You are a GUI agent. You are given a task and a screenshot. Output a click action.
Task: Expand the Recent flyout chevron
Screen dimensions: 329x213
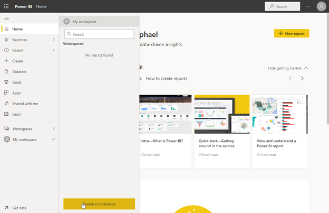53,50
